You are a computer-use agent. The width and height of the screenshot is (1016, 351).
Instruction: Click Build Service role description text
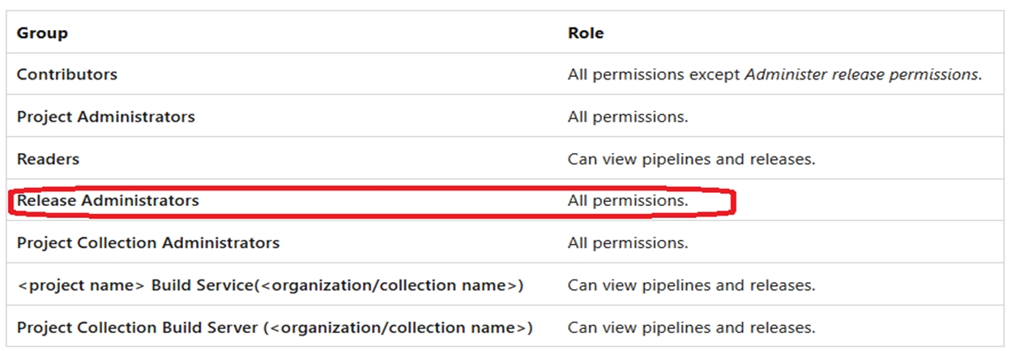[691, 285]
